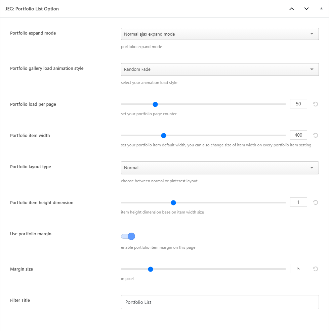Viewport: 329px width, 331px height.
Task: Open Portfolio gallery load animation style dropdown
Action: coord(219,69)
